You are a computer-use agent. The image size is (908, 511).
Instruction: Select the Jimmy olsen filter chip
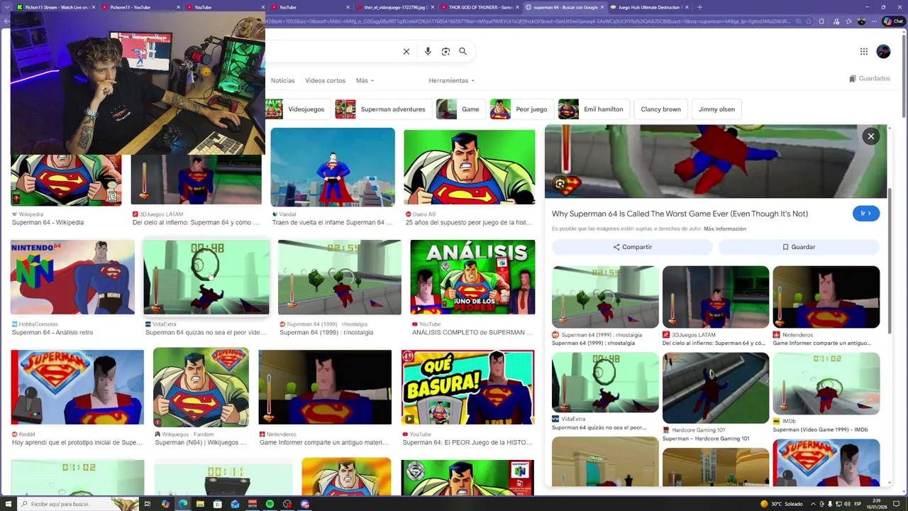(x=716, y=109)
